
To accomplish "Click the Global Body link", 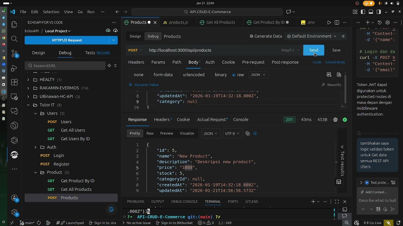I will tap(335, 62).
